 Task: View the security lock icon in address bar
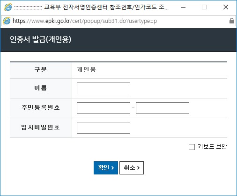coord(232,21)
